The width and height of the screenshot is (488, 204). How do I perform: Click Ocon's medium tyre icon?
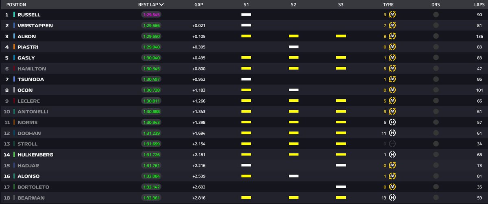[392, 90]
